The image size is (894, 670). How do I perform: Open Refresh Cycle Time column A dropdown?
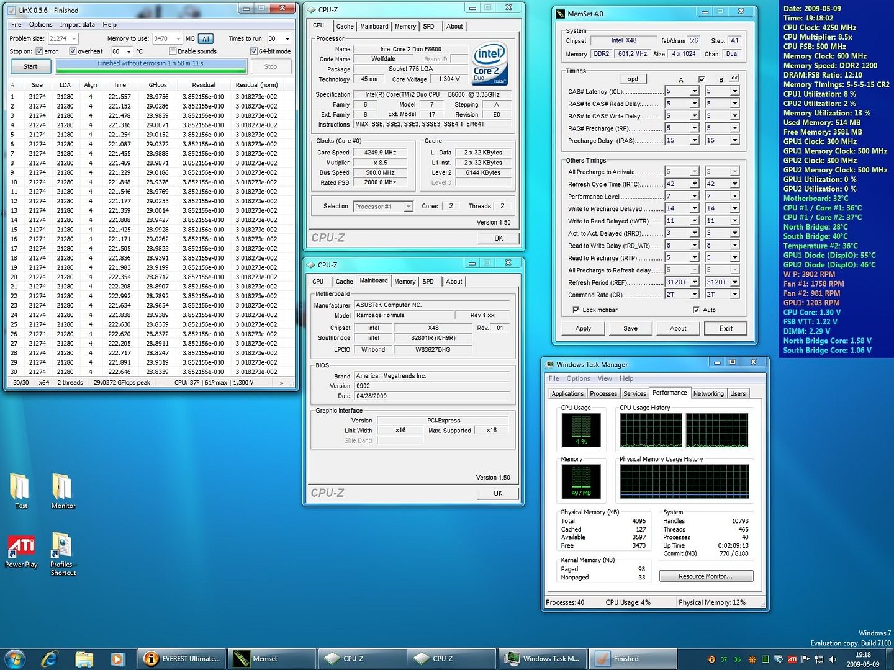tap(695, 184)
